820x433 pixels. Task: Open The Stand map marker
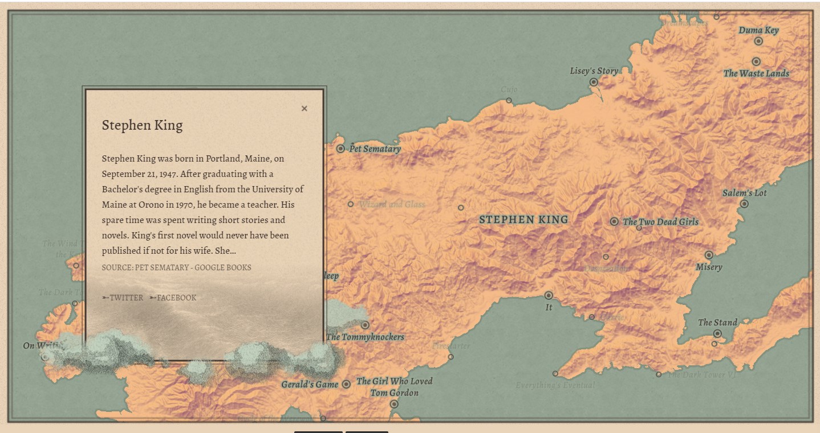point(717,333)
